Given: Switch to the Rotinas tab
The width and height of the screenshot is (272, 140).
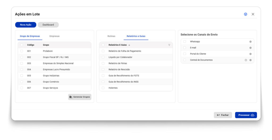Looking at the screenshot, I should coord(111,36).
